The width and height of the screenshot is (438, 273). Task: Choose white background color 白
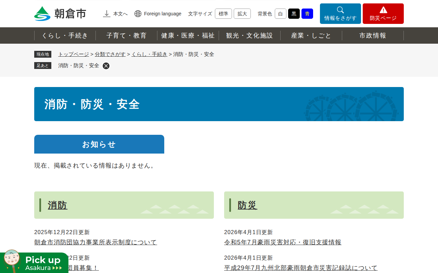(x=281, y=14)
